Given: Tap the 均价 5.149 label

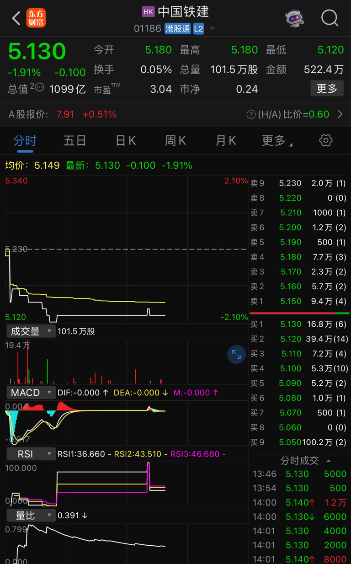Looking at the screenshot, I should click(x=32, y=165).
